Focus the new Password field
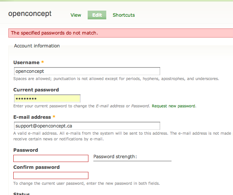The width and height of the screenshot is (233, 195). pos(51,158)
